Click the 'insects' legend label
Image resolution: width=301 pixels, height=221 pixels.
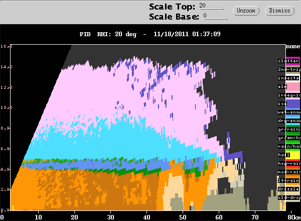click(288, 78)
